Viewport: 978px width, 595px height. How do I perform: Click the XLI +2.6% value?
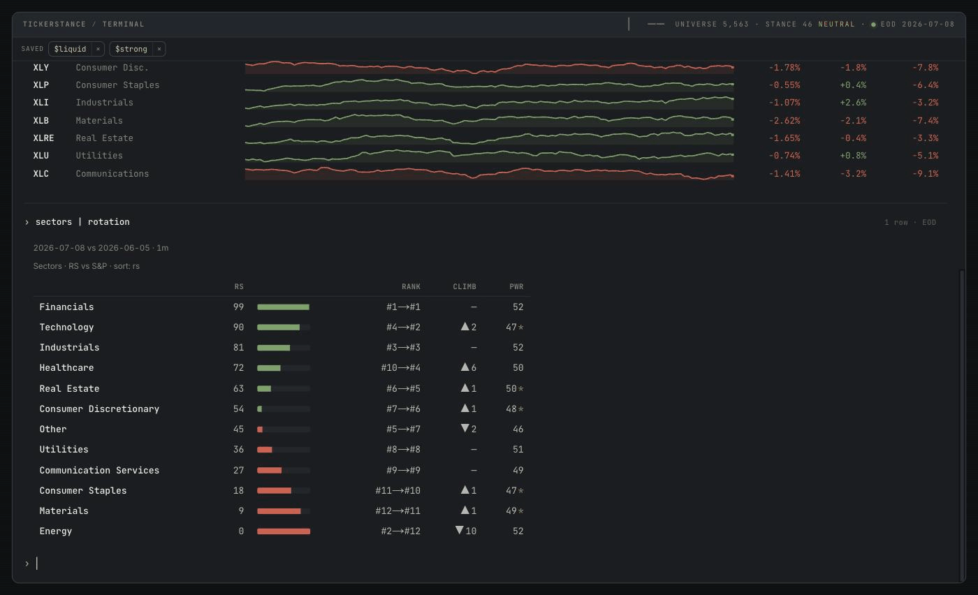tap(853, 103)
